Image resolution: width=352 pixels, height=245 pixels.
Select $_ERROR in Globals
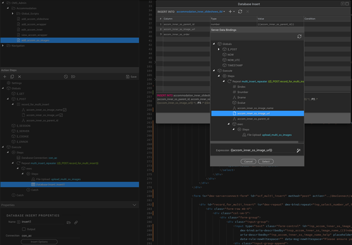20,142
